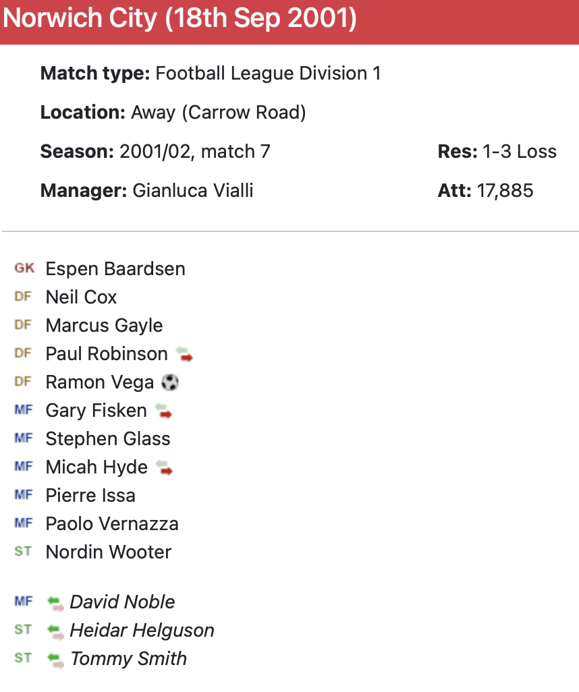The width and height of the screenshot is (579, 692).
Task: Click the substituted-on icon before David Noble
Action: click(x=55, y=602)
